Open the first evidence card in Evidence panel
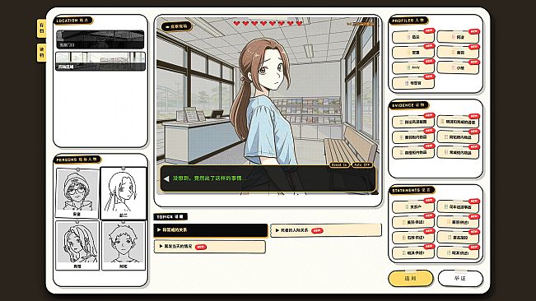Viewport: 536px width, 301px height. 413,122
